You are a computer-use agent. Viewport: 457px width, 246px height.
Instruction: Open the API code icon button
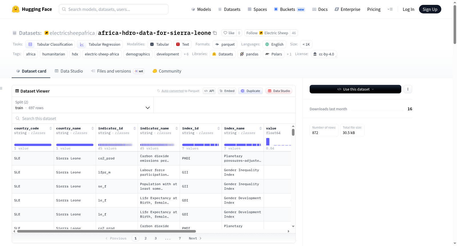point(209,91)
